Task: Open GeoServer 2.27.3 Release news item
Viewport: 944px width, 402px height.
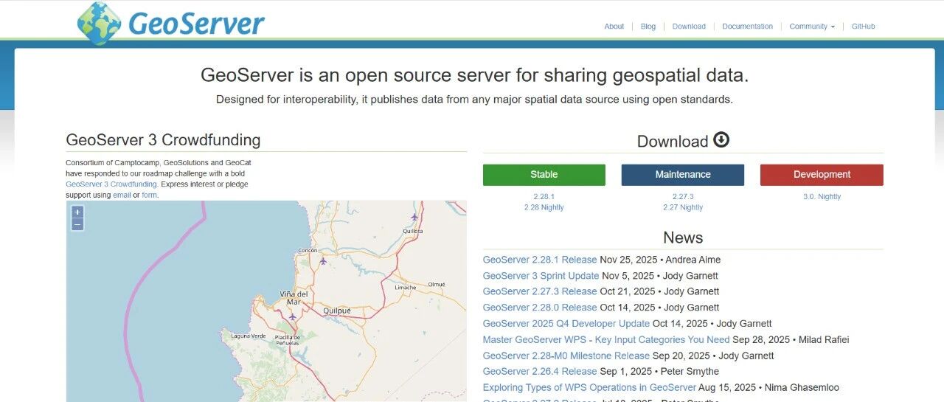Action: 540,291
